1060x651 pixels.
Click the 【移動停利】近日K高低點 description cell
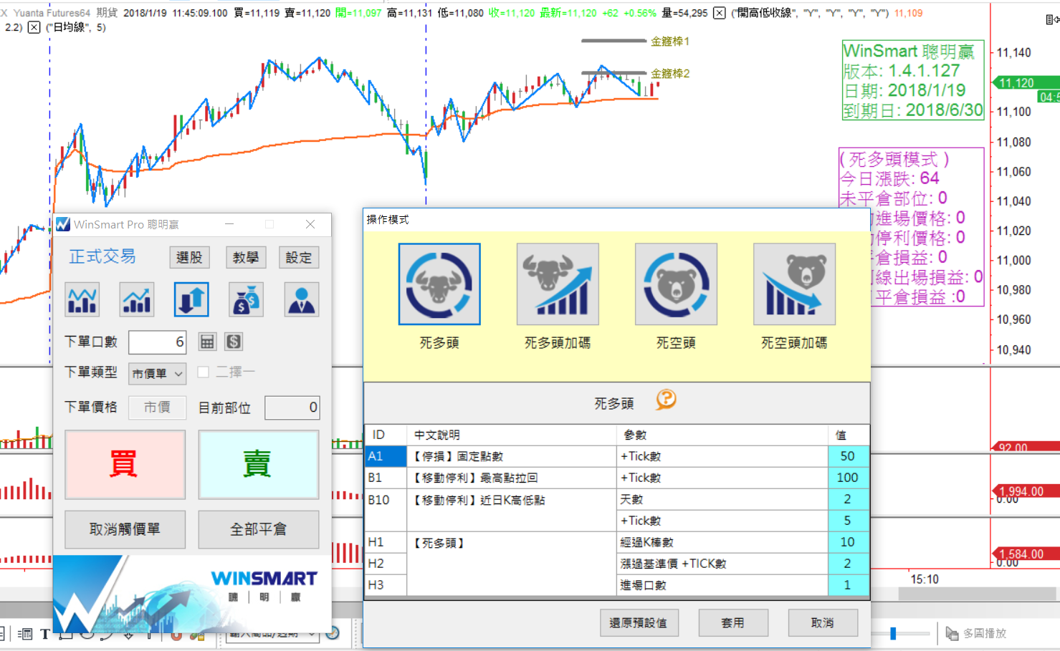[x=512, y=510]
